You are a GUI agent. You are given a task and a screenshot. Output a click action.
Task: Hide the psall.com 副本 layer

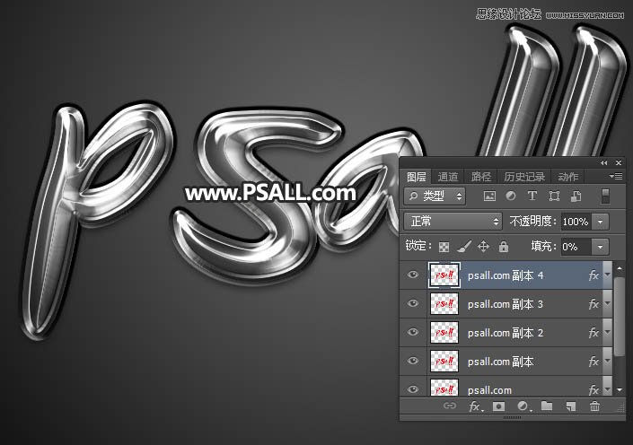[x=413, y=361]
